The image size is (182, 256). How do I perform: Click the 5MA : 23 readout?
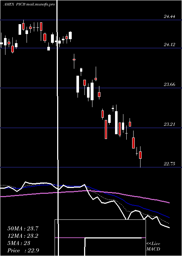coord(19,243)
